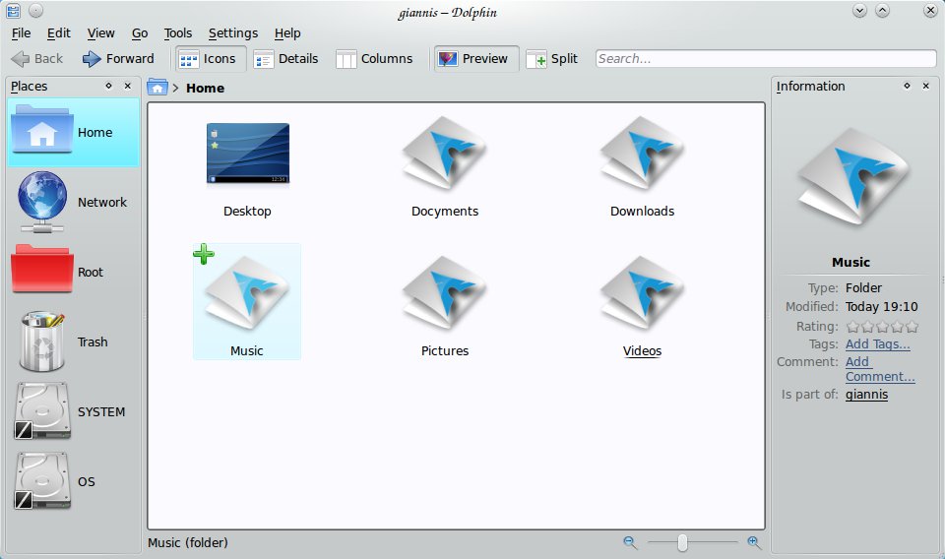945x559 pixels.
Task: Open the Settings menu
Action: [x=233, y=33]
